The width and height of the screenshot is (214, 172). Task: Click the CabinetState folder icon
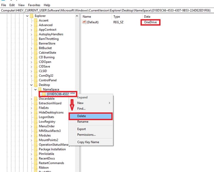(36, 53)
